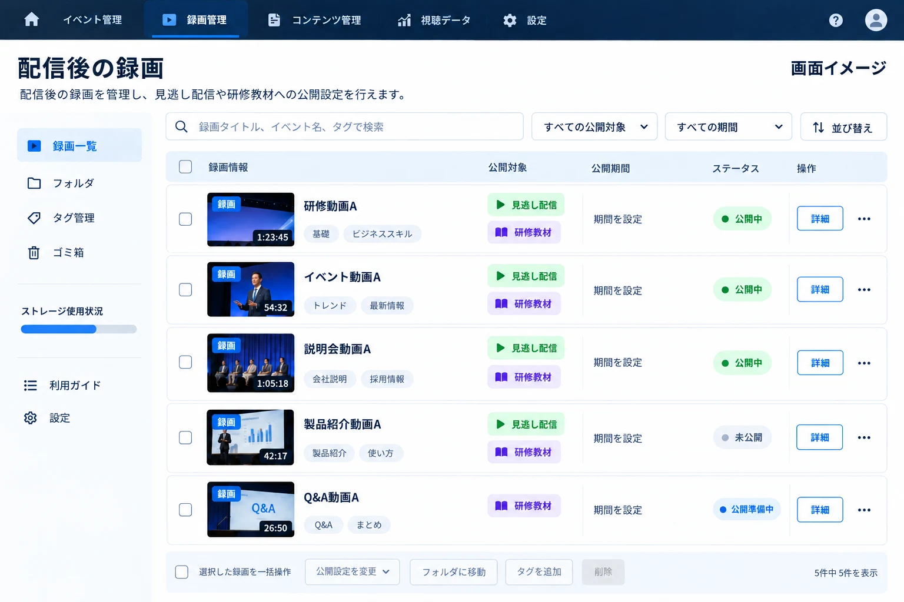Click the タグ管理 tag icon
Screen dimensions: 904x602
pyautogui.click(x=34, y=218)
